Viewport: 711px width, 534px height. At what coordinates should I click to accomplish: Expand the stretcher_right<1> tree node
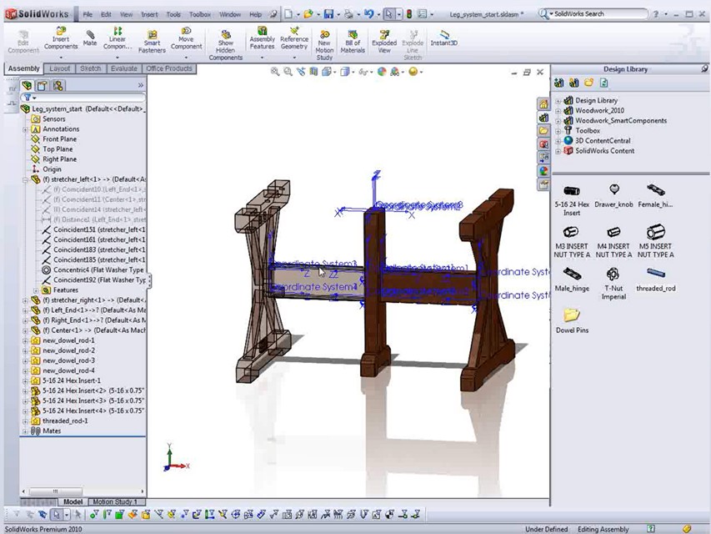click(x=26, y=300)
